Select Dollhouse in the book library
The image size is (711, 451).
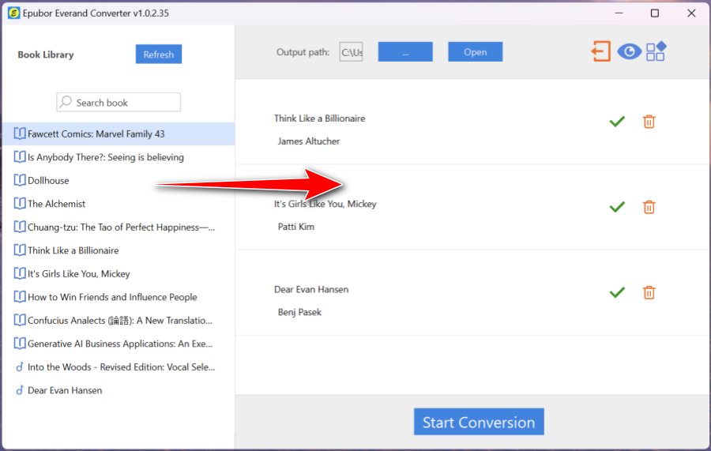[x=118, y=180]
